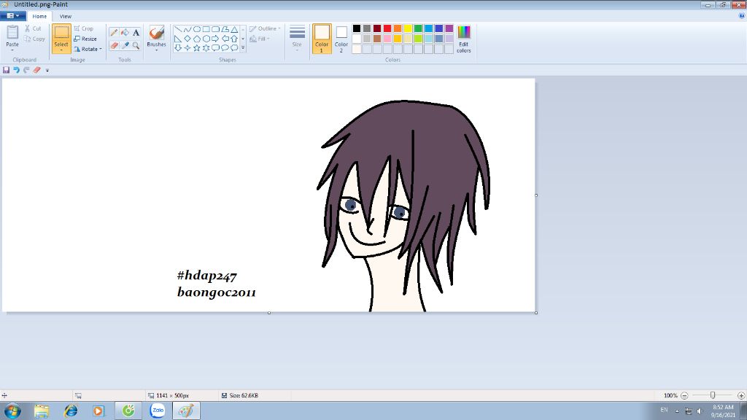Viewport: 747px width, 420px height.
Task: Activate Color 1 foreground selector
Action: [x=322, y=39]
